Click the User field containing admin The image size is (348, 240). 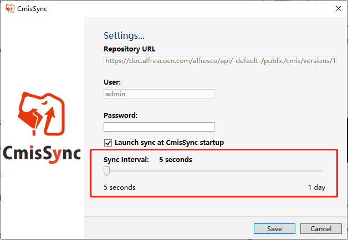[158, 94]
